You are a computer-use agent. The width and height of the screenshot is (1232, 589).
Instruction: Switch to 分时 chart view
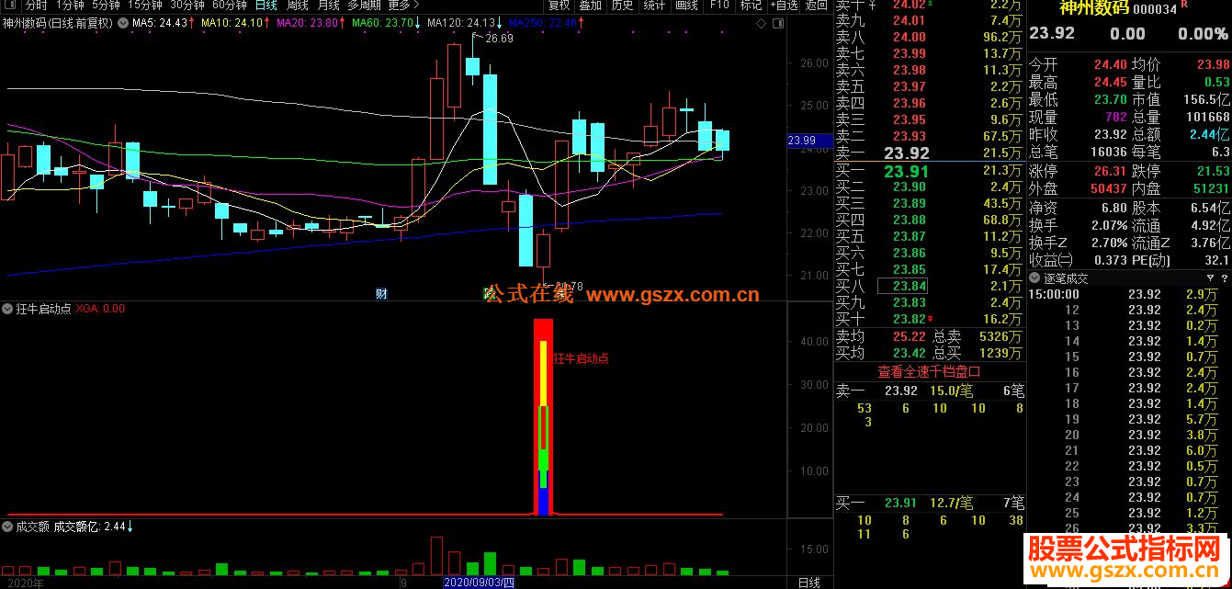tap(37, 6)
